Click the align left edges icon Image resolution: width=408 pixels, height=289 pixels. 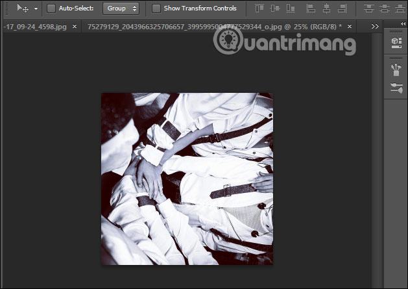311,8
